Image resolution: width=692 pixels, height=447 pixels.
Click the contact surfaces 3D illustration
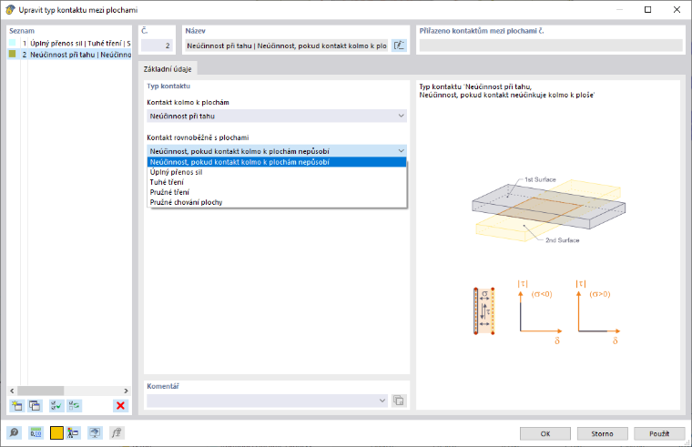[x=548, y=209]
